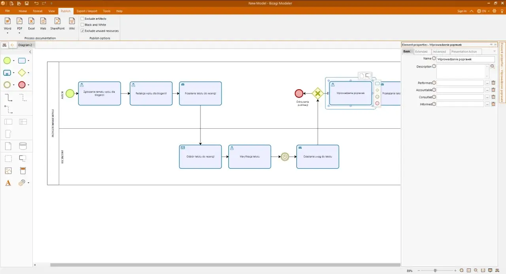Choose the Data Store palette shape
Viewport: 506px width, 274px height.
click(23, 146)
